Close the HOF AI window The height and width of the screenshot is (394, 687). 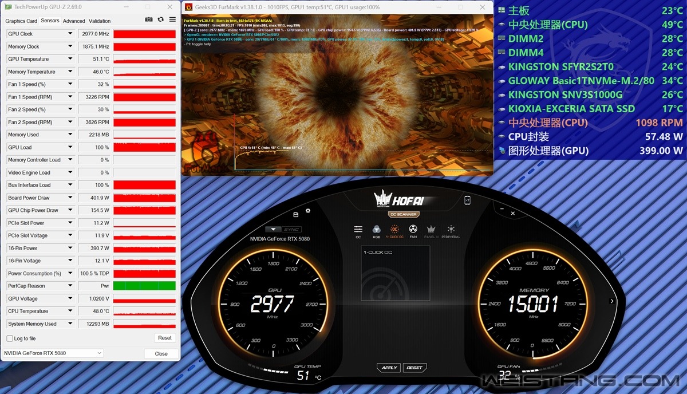pyautogui.click(x=513, y=213)
